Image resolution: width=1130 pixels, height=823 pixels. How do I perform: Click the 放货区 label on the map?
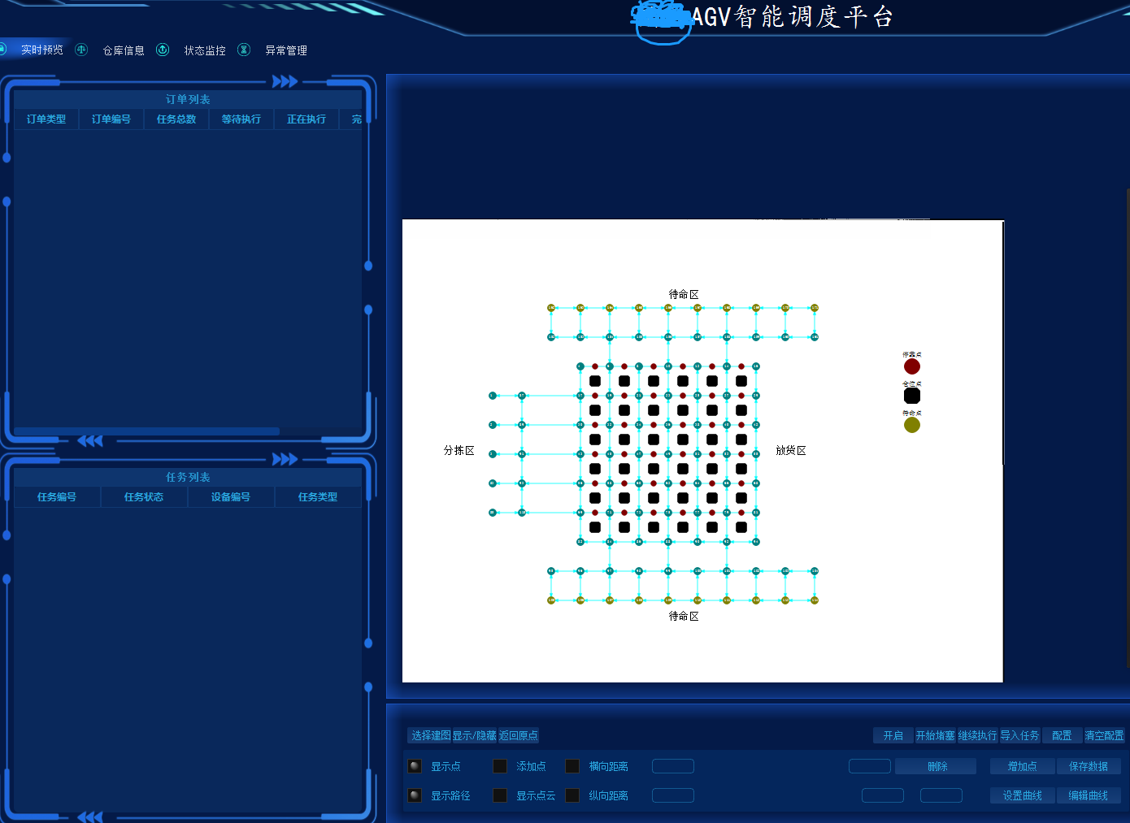click(791, 450)
